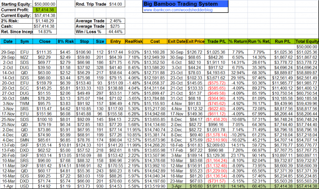
Task: Click the green Current Profit value cell
Action: 44,10
